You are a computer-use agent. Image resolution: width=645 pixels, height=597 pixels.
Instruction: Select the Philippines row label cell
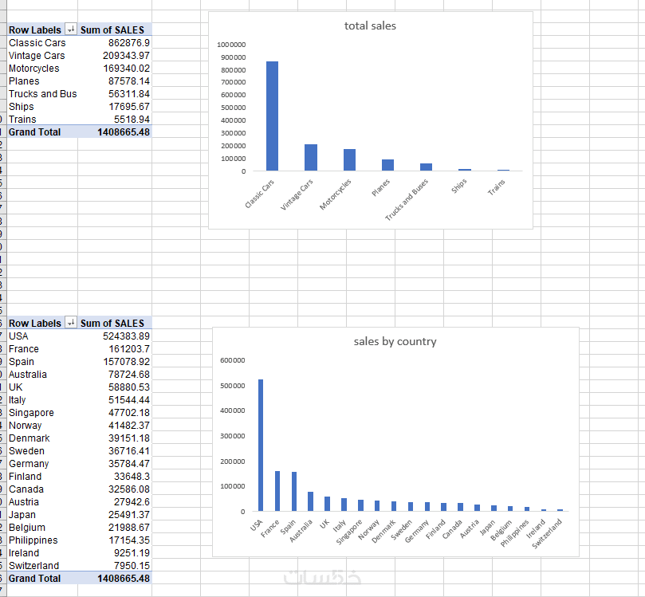tap(42, 540)
